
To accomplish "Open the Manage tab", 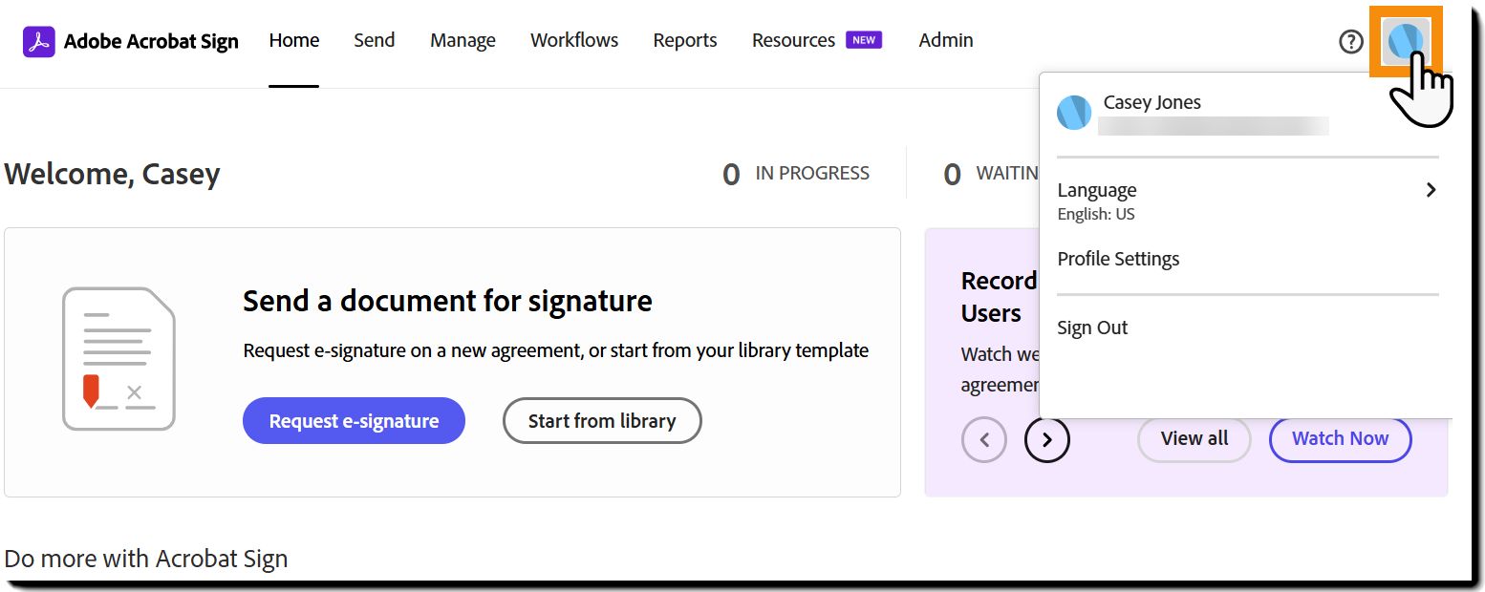I will click(x=463, y=40).
